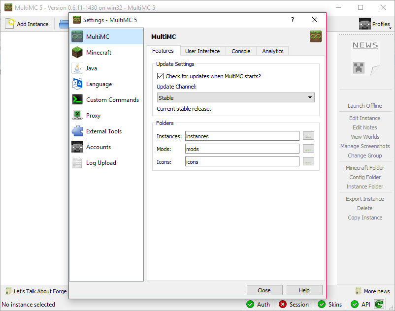
Task: Open the Accounts head icon
Action: coord(77,147)
